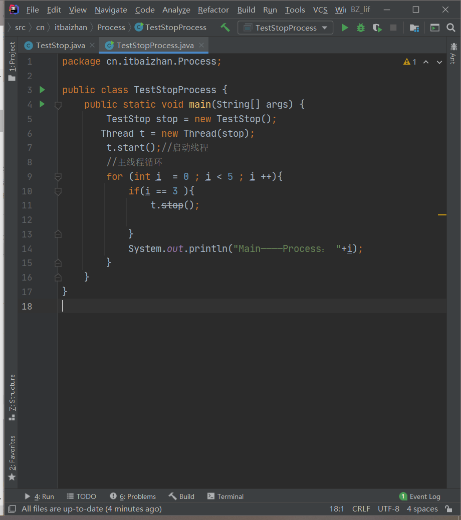The image size is (461, 520).
Task: Toggle the Project tool window
Action: (12, 61)
